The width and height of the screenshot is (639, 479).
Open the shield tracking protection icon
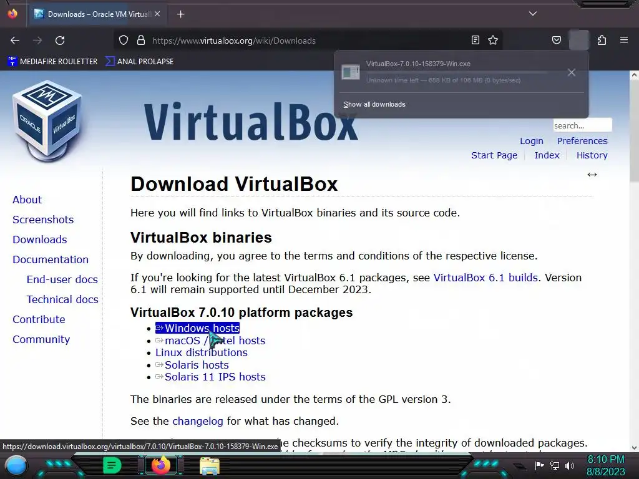pos(124,41)
